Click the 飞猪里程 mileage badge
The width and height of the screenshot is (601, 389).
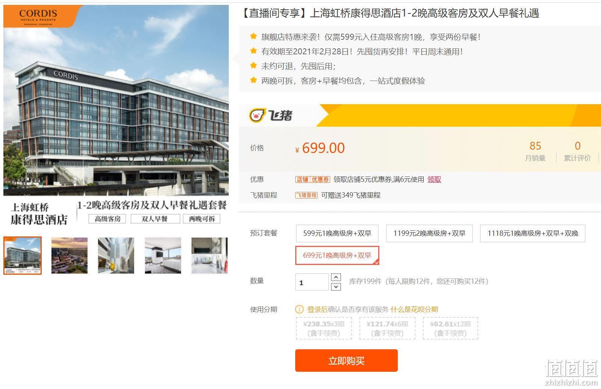[307, 195]
